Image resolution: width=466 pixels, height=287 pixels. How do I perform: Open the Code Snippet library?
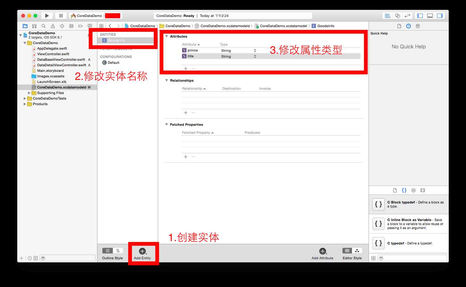click(404, 190)
